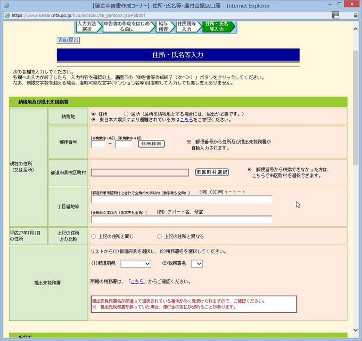Go to the 入力方法選択 step tab

click(86, 27)
